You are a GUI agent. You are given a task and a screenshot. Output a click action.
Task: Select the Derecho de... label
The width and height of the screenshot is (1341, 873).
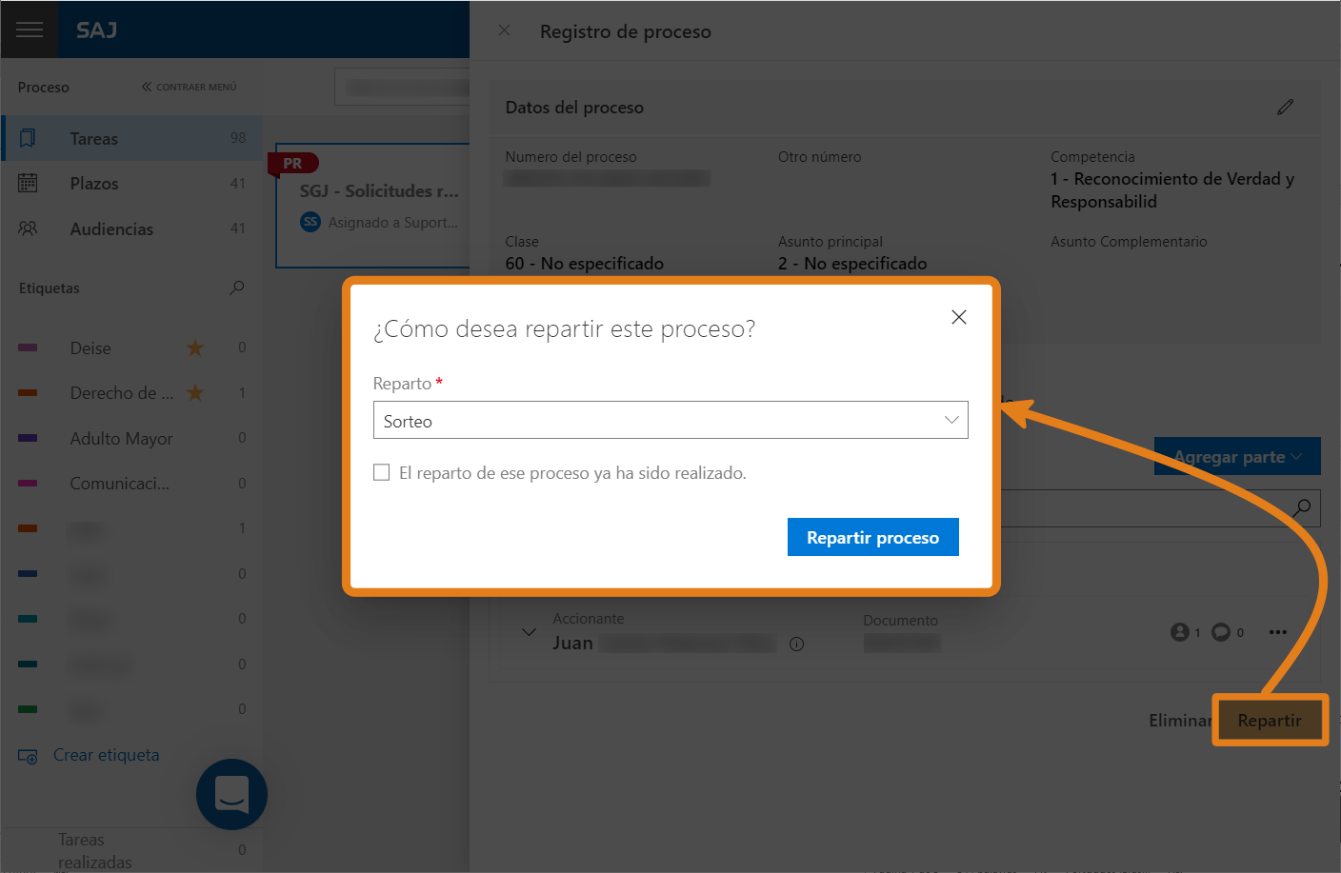(121, 392)
